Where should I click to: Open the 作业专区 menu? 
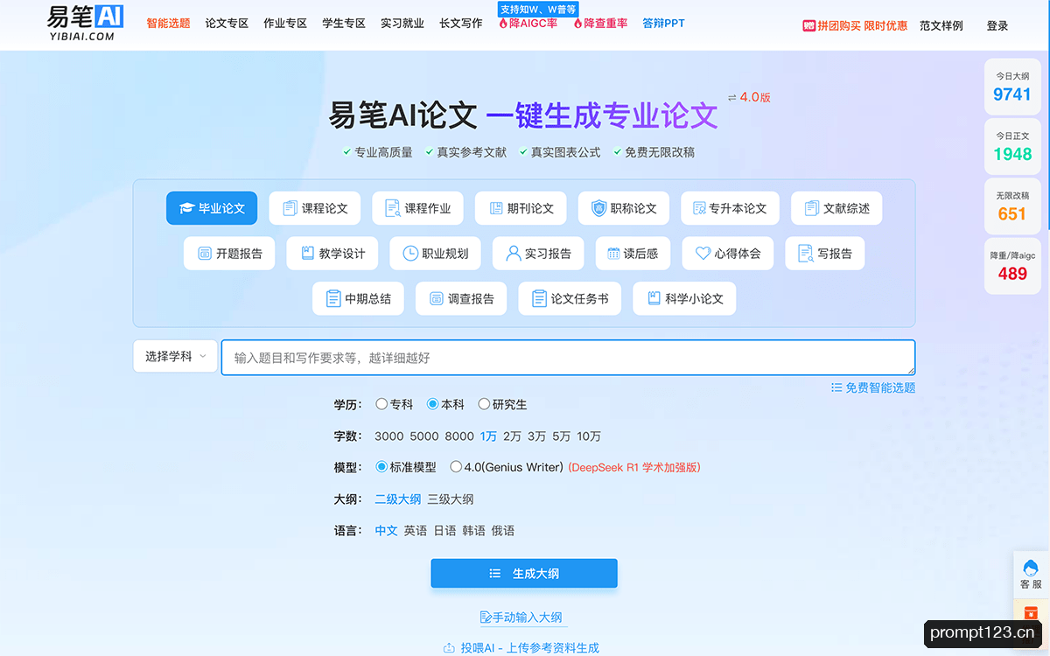coord(285,24)
